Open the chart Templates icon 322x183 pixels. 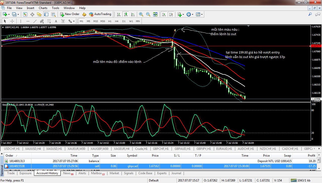point(198,14)
